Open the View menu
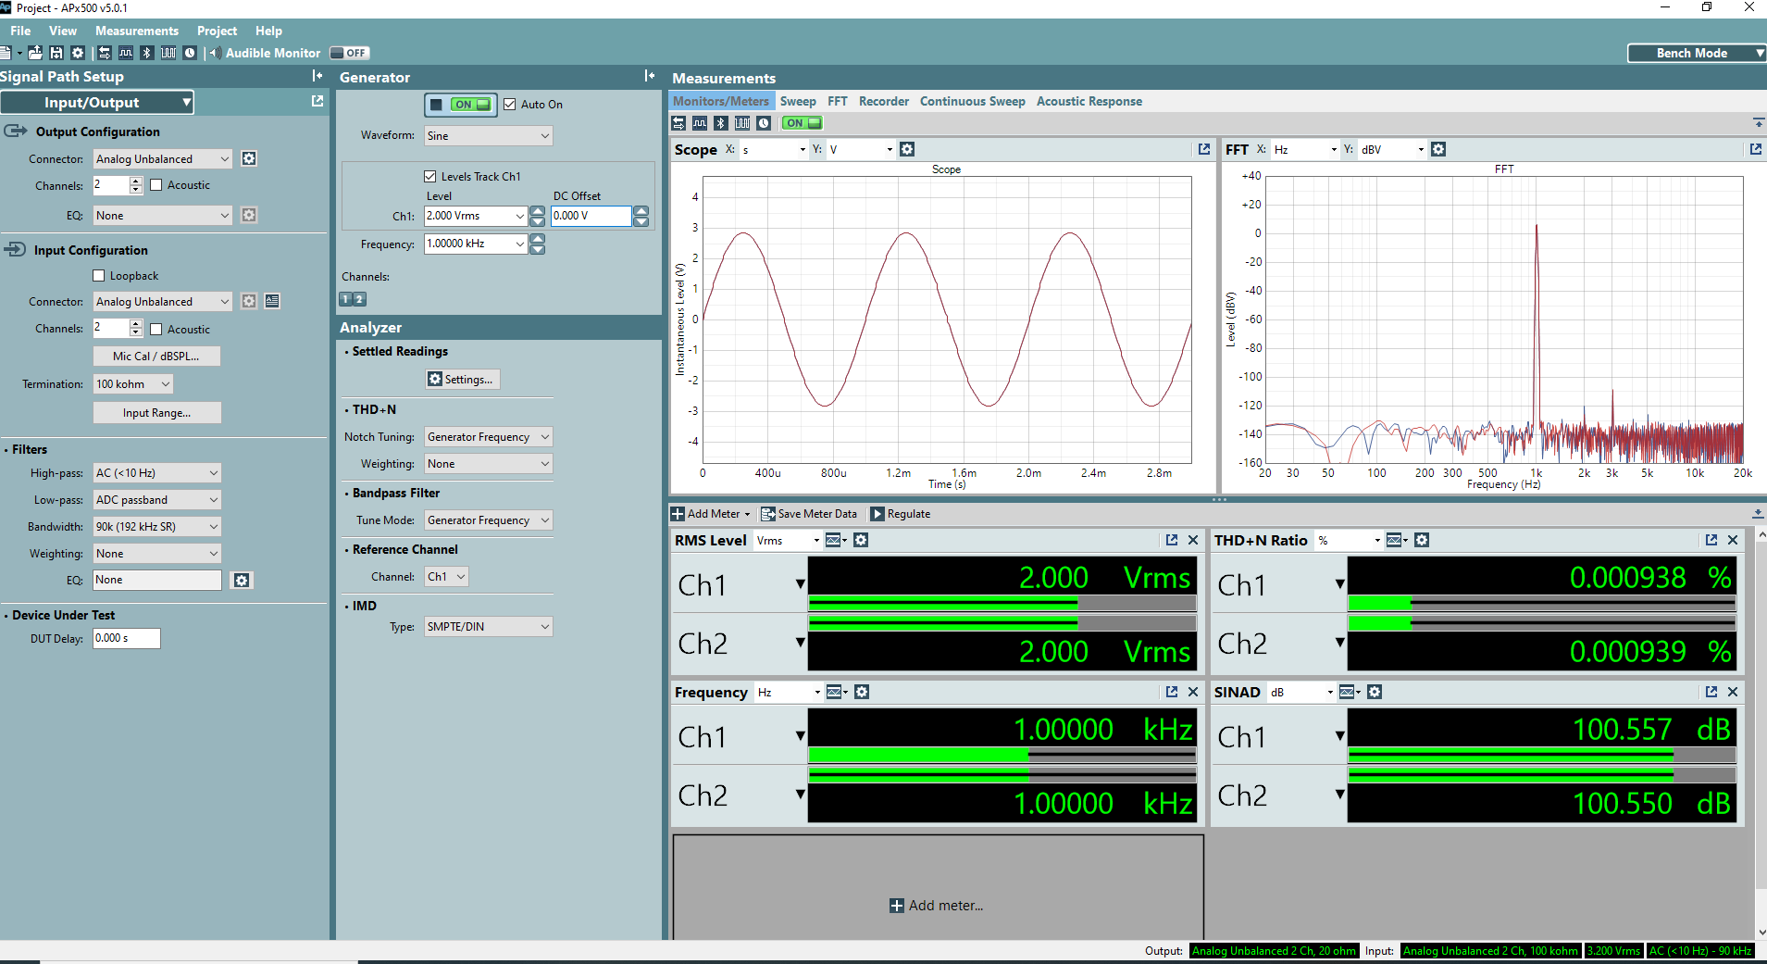The height and width of the screenshot is (964, 1767). [63, 31]
